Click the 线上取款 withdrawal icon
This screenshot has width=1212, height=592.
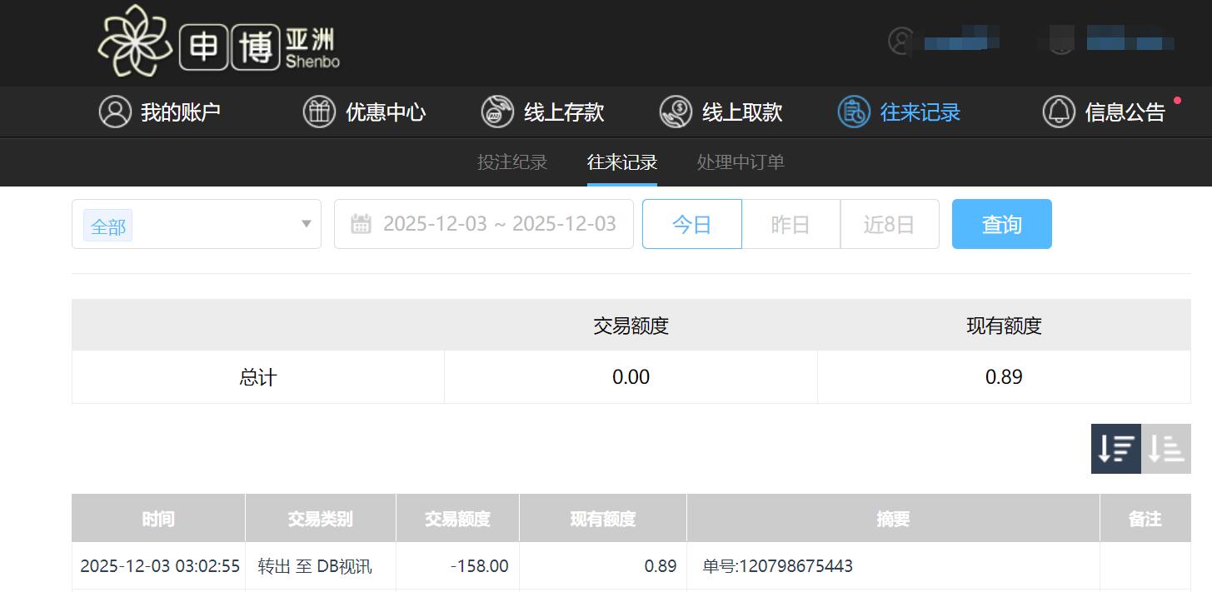tap(675, 111)
